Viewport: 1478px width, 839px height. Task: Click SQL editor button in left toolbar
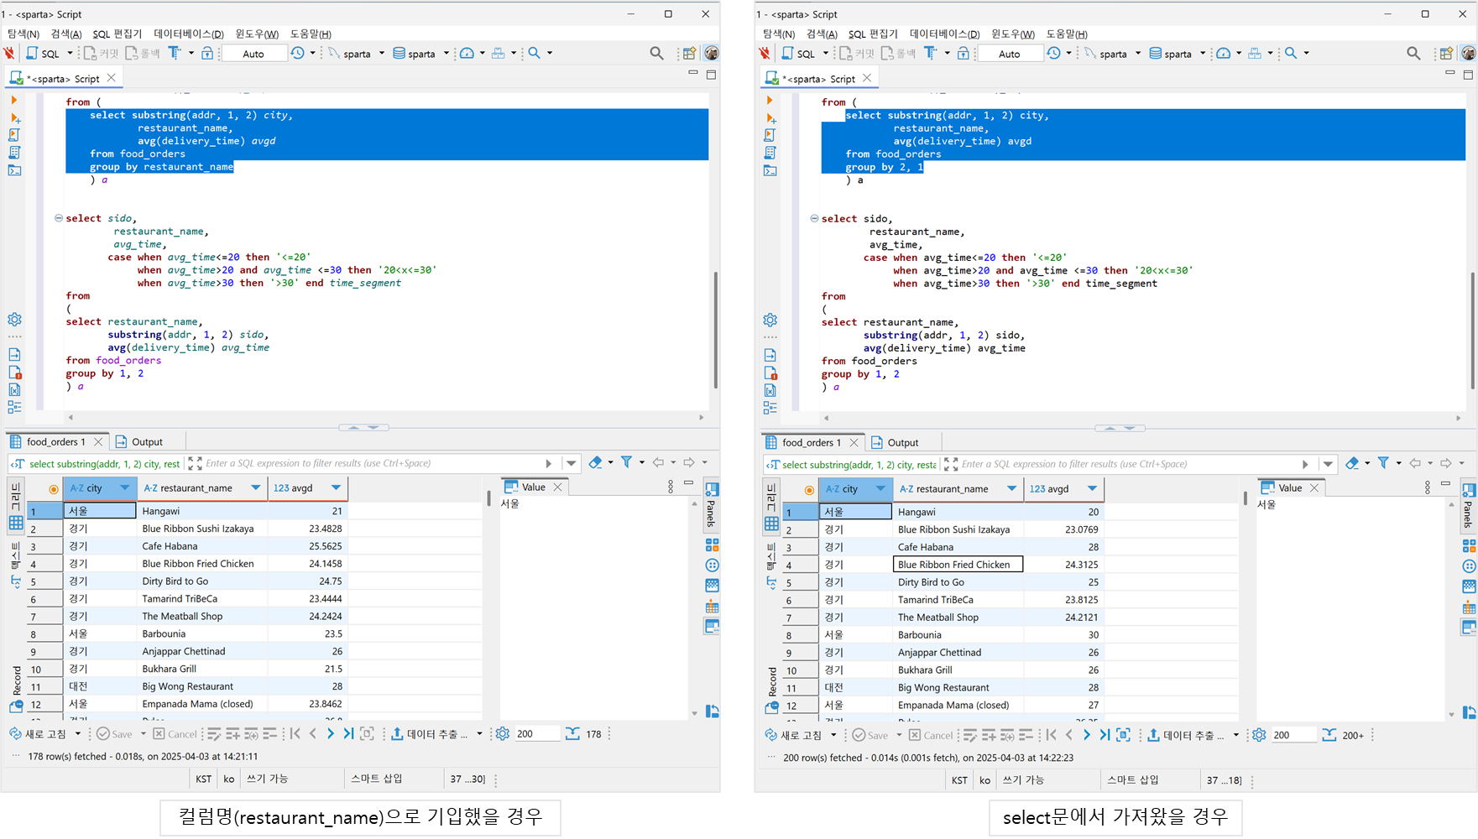pyautogui.click(x=43, y=53)
